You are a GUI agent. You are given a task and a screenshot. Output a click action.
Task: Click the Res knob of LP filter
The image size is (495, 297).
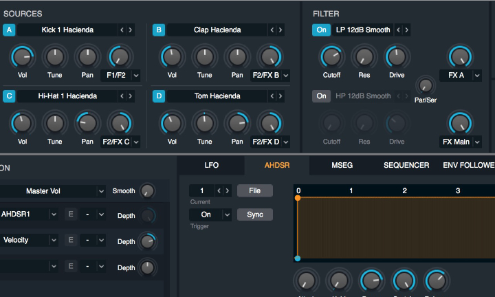click(364, 57)
